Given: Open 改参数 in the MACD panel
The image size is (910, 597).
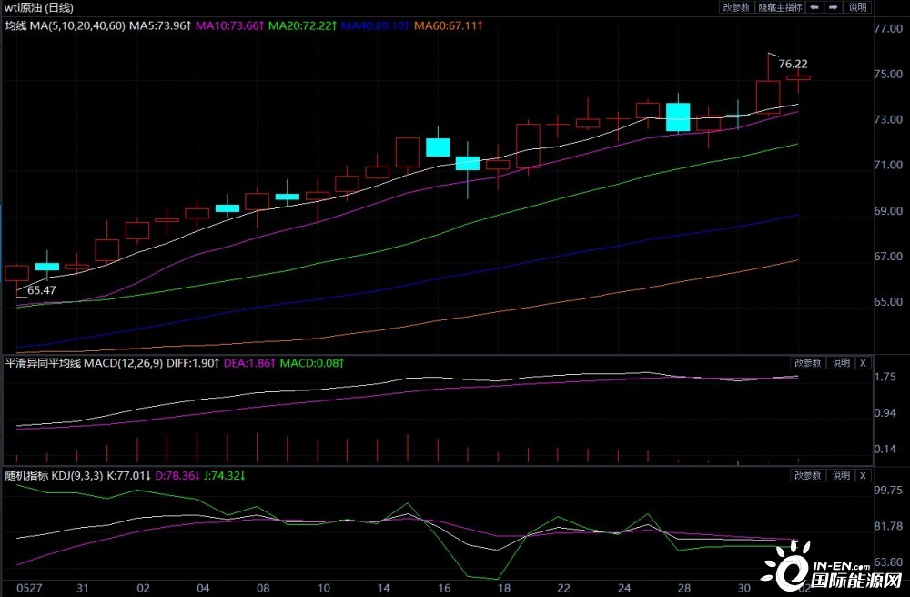Looking at the screenshot, I should click(x=807, y=362).
